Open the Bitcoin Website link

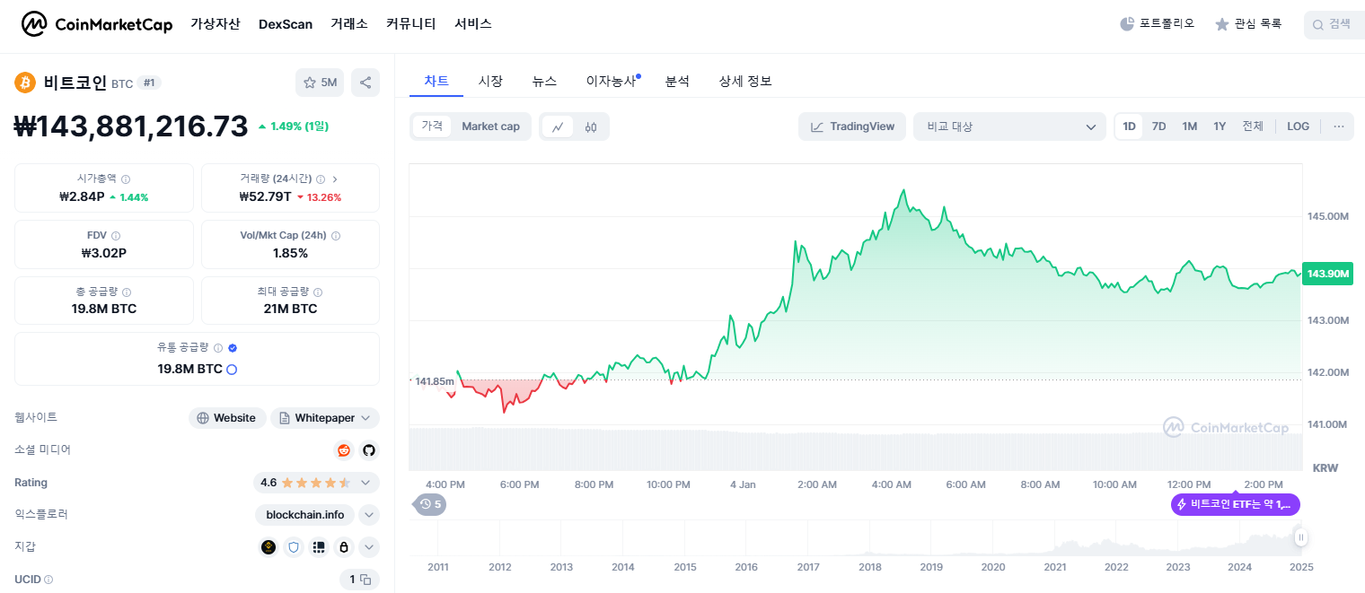click(x=227, y=418)
